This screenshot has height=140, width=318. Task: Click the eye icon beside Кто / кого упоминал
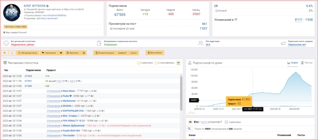point(190,122)
